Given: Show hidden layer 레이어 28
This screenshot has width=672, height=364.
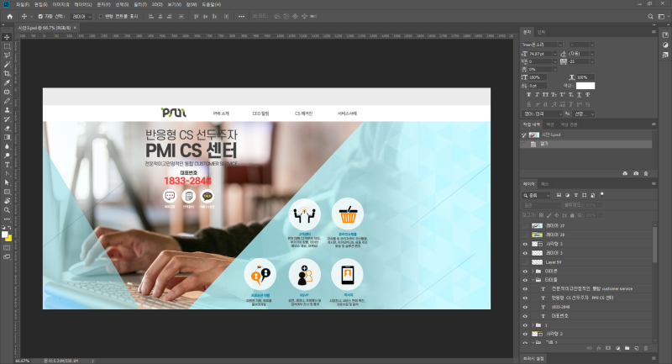Looking at the screenshot, I should tap(525, 235).
